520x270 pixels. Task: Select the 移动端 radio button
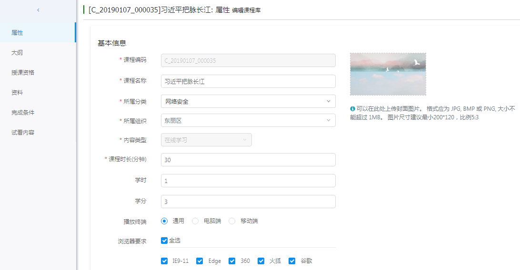pos(232,221)
